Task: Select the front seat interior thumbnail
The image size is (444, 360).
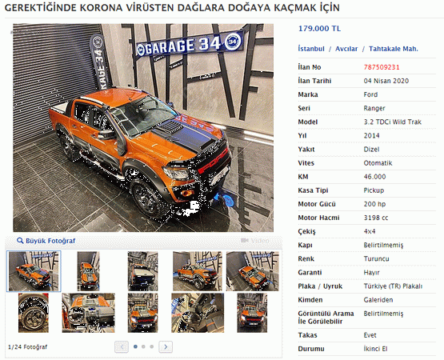Action: 198,313
